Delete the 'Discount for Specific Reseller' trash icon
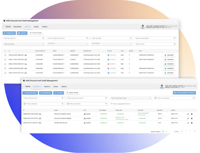This screenshot has height=153, width=200. coord(192,118)
